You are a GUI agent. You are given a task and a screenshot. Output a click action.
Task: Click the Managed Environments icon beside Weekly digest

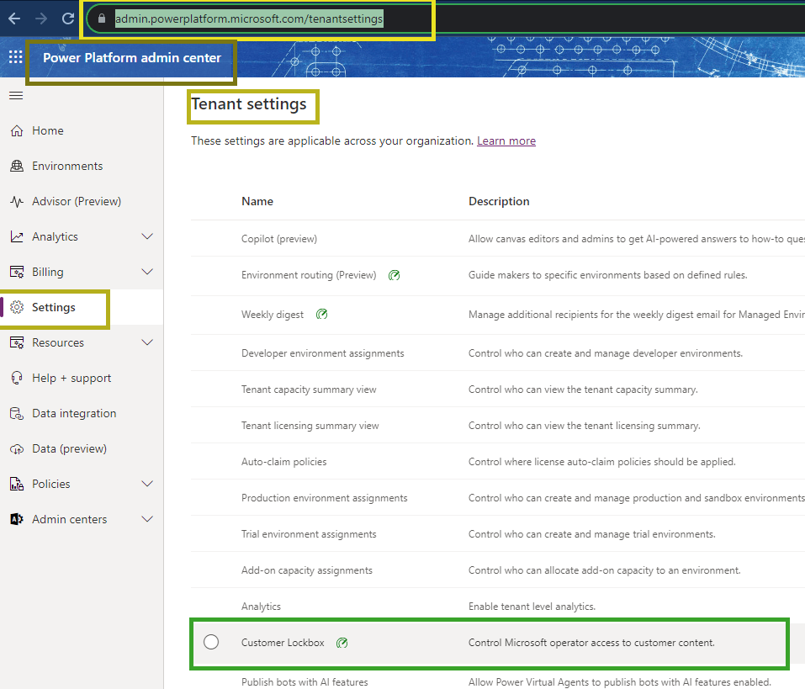[x=321, y=314]
